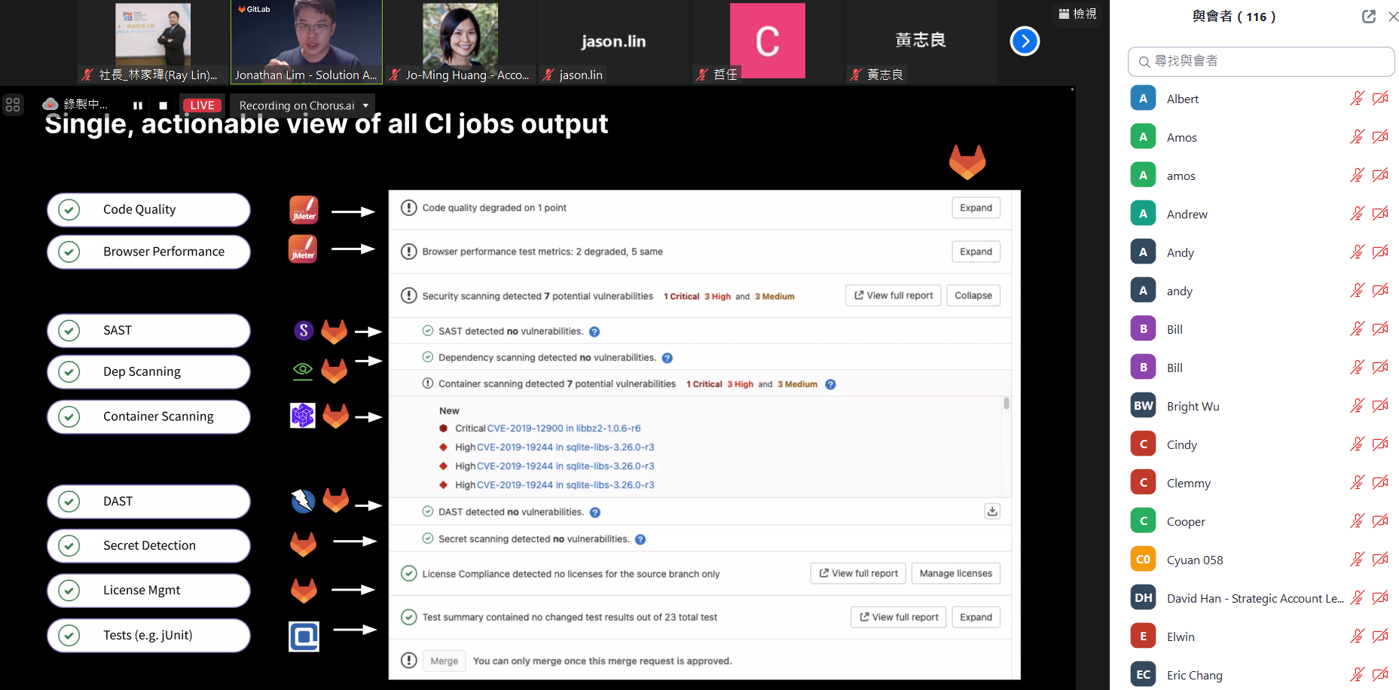This screenshot has height=690, width=1399.
Task: Click Manage licenses button
Action: click(x=955, y=573)
